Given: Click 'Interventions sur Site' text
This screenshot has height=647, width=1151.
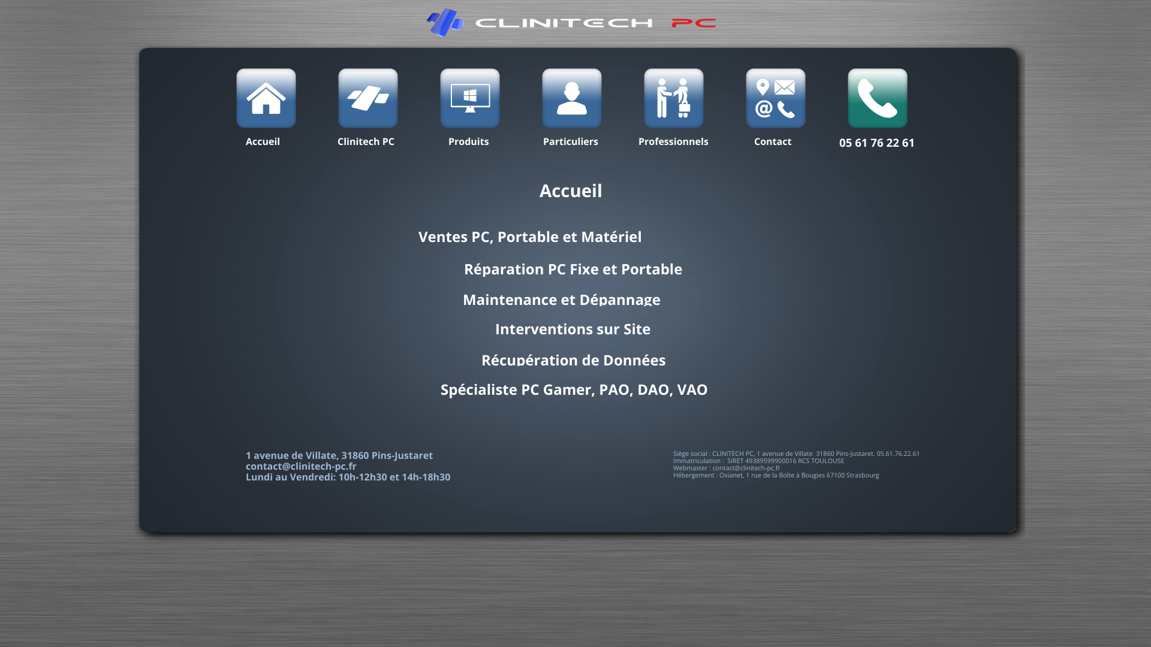Looking at the screenshot, I should point(573,329).
